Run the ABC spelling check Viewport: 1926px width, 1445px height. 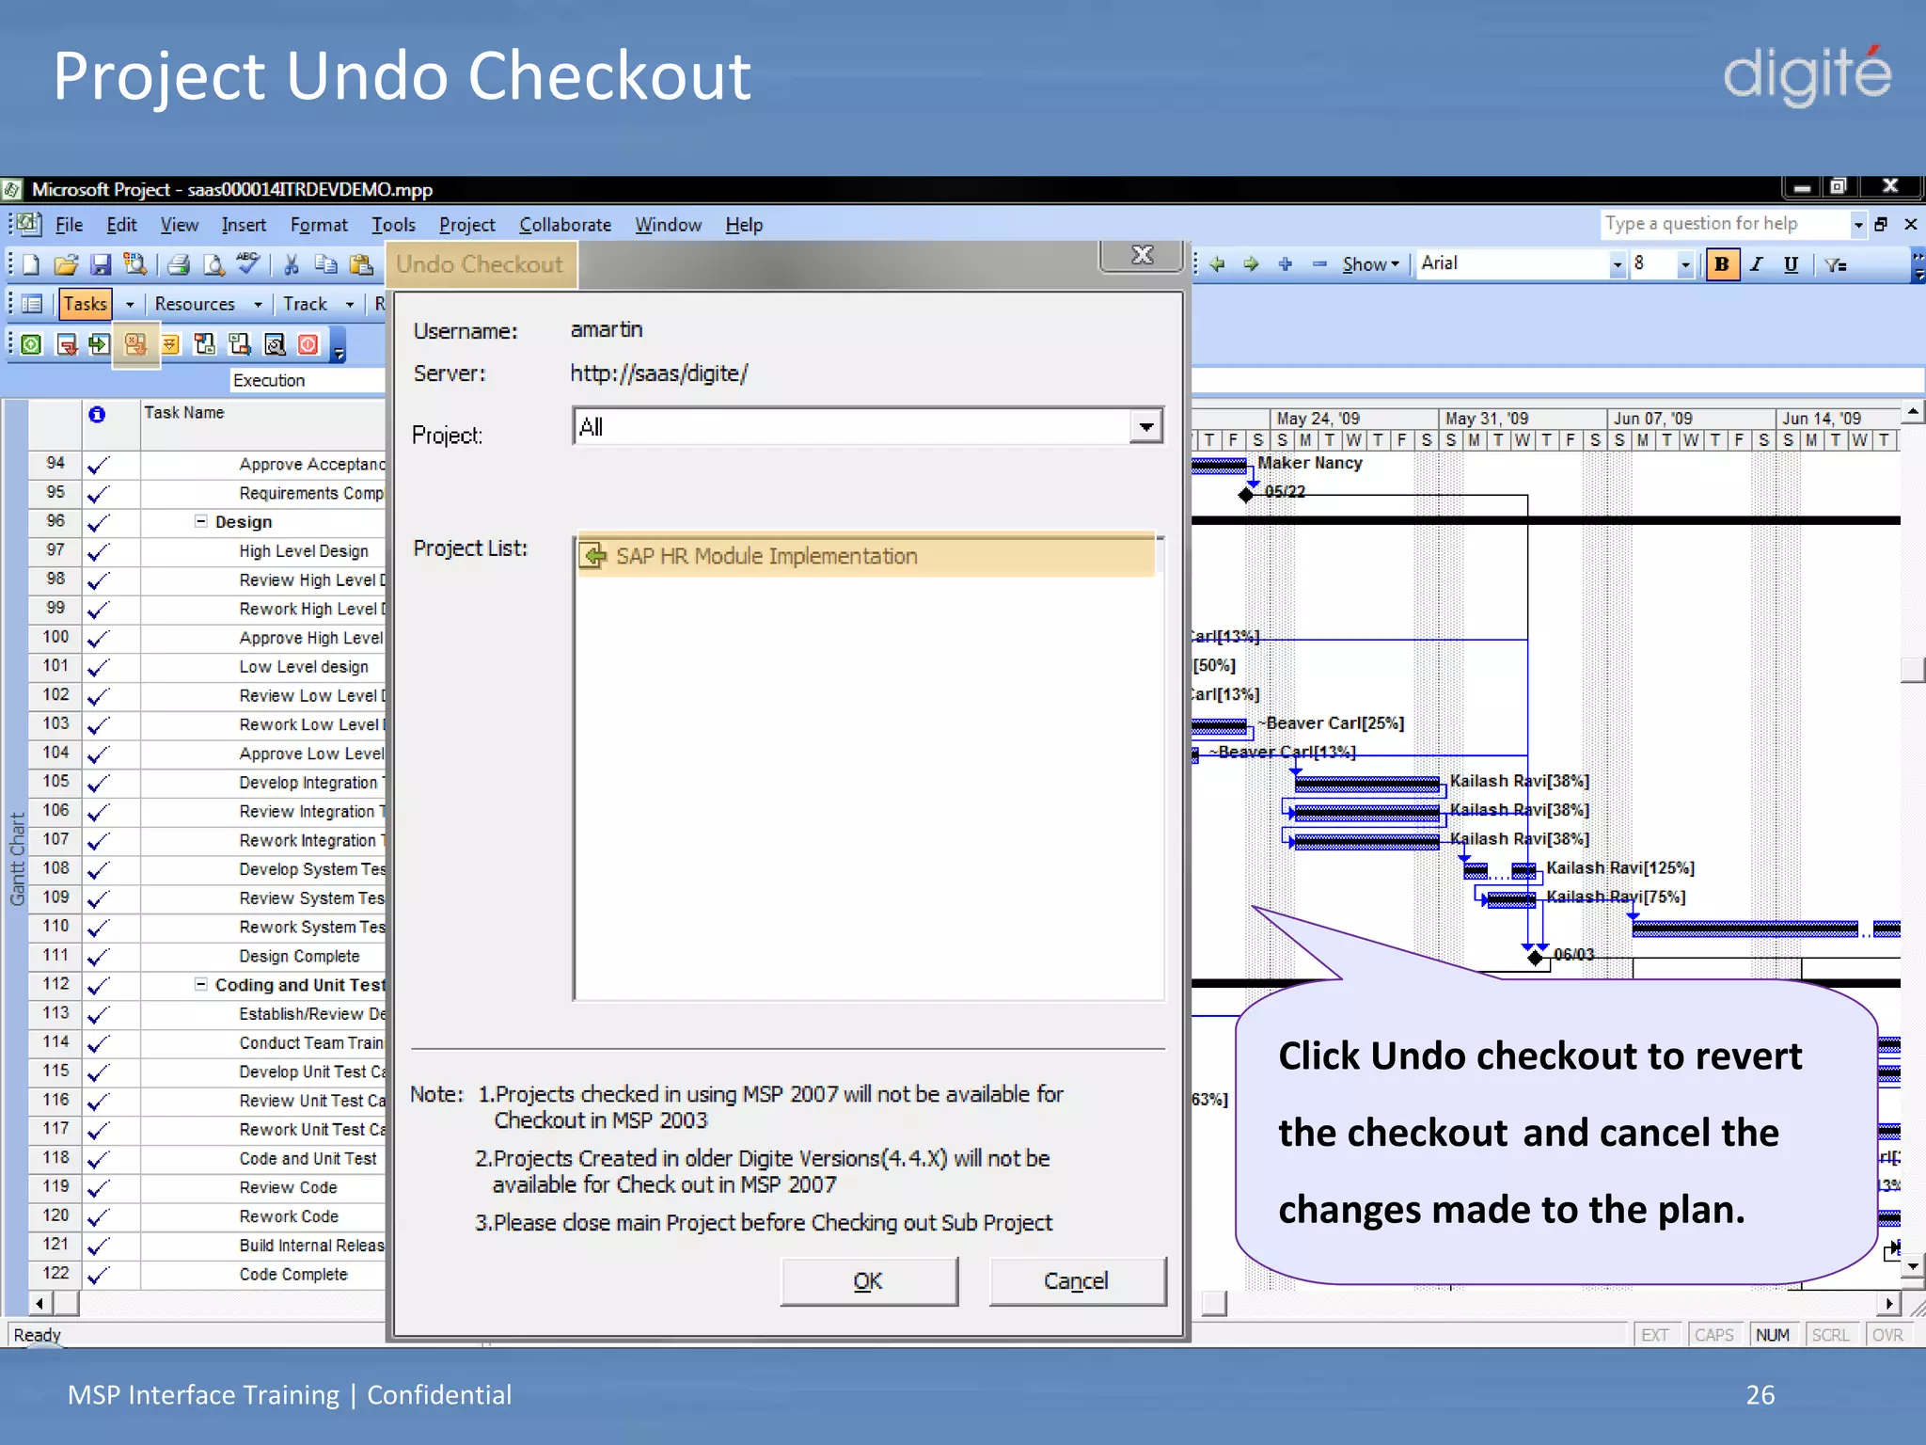tap(248, 264)
